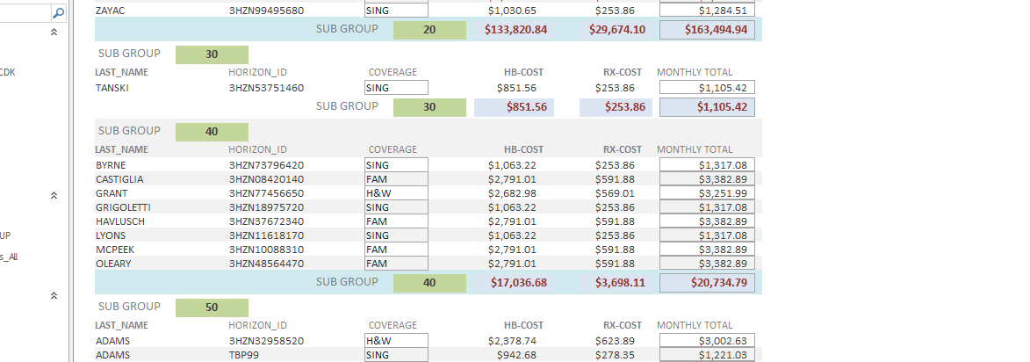Collapse the bottom navigation pane group chevron

(x=54, y=296)
